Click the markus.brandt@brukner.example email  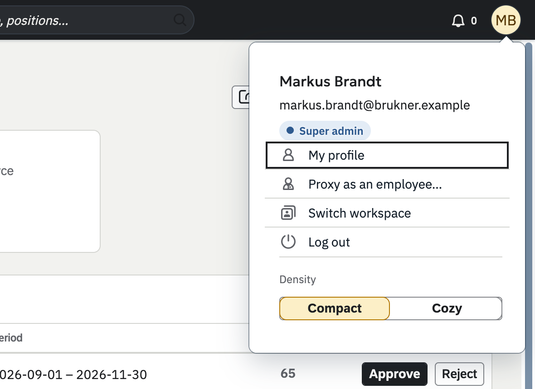tap(374, 105)
